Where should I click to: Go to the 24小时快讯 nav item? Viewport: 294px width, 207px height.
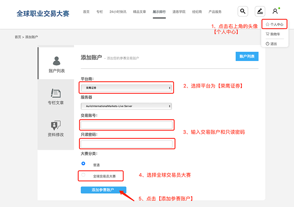pyautogui.click(x=118, y=12)
